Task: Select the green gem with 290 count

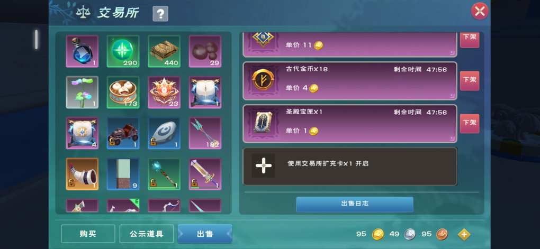Action: pyautogui.click(x=123, y=51)
